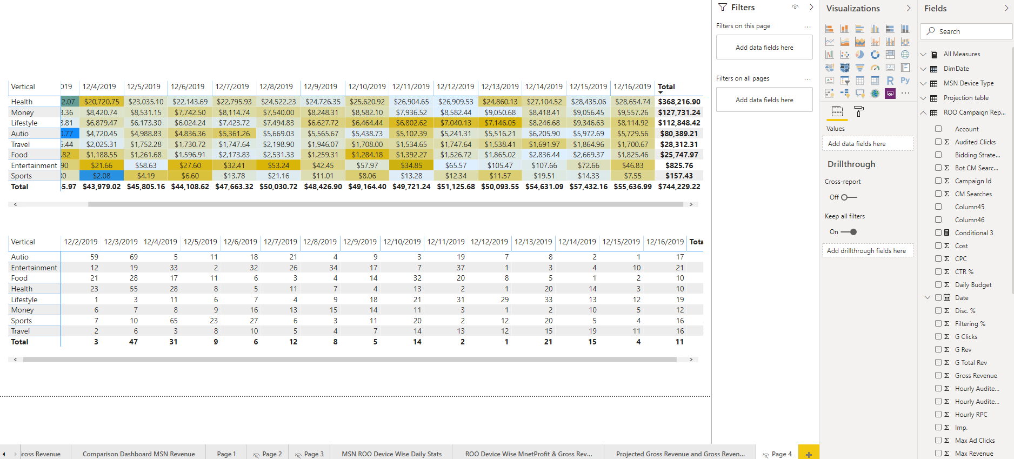Image resolution: width=1014 pixels, height=459 pixels.
Task: Pick the funnel chart visualization
Action: pyautogui.click(x=860, y=68)
